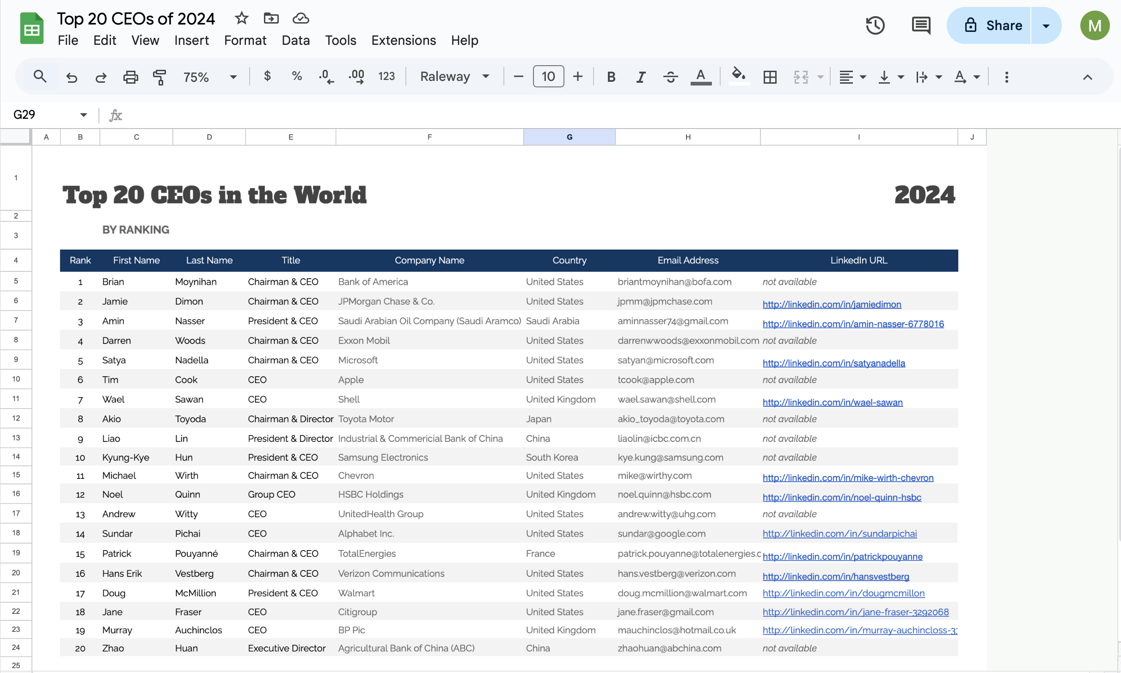Screen dimensions: 1121x673
Task: Open Jamie Dimon's LinkedIn link
Action: (x=832, y=304)
